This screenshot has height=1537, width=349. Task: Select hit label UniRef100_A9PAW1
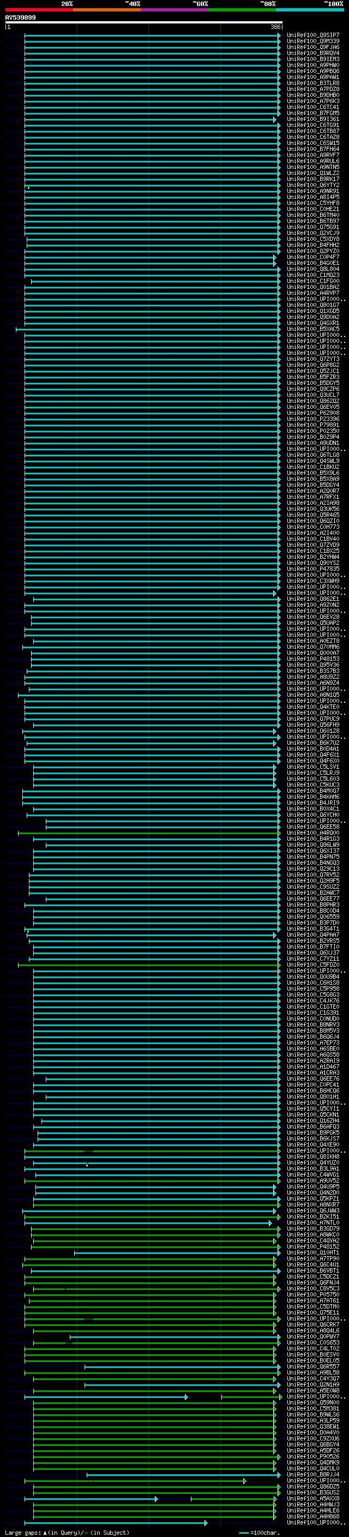coord(313,77)
